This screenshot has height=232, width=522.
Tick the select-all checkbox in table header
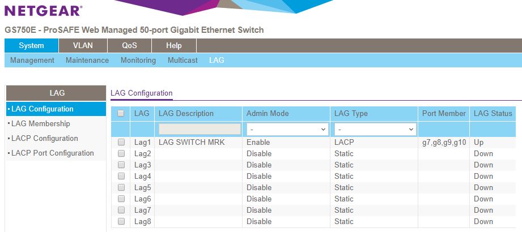point(121,113)
